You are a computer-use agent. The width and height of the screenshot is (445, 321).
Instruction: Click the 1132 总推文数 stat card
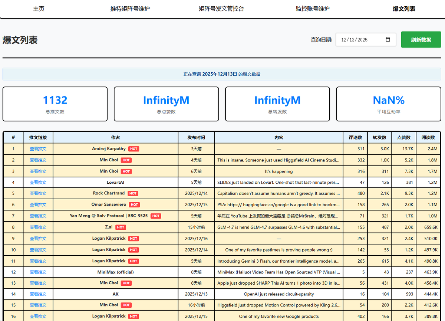[x=55, y=104]
